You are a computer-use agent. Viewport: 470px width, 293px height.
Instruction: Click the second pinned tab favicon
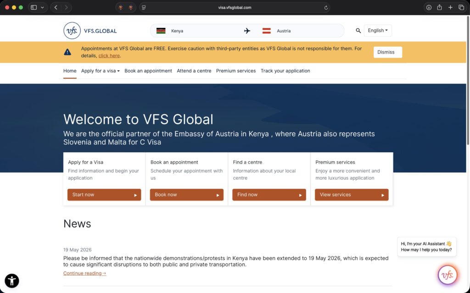[131, 7]
